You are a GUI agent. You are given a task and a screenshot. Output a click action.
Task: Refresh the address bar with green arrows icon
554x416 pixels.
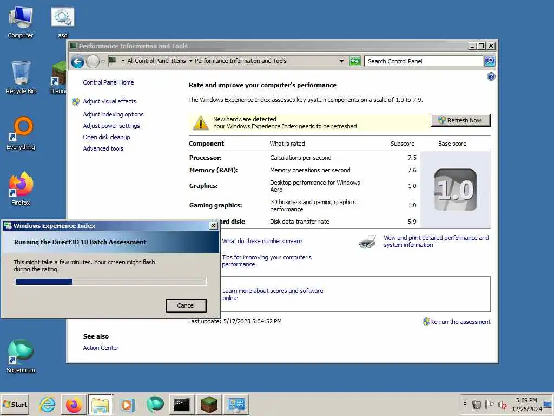[x=355, y=61]
